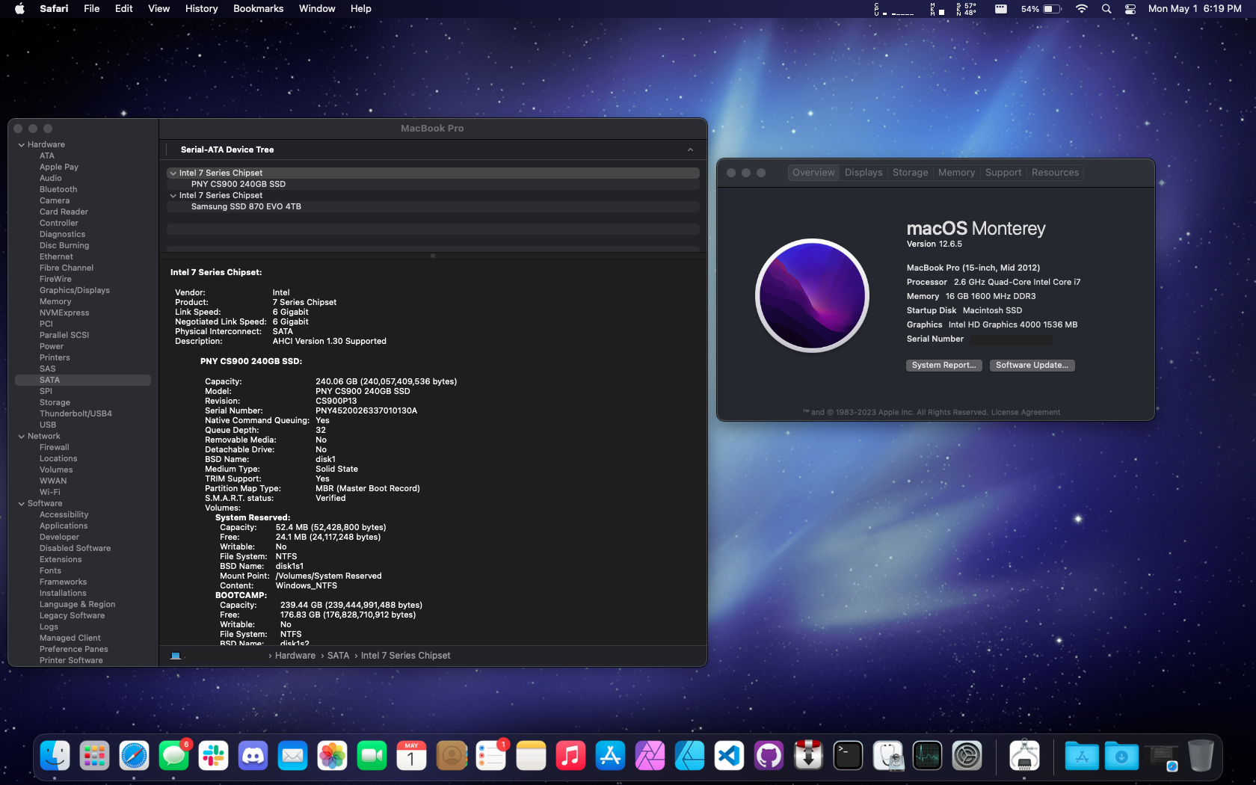Open the Downloads folder in dock
1256x785 pixels.
pos(1121,756)
